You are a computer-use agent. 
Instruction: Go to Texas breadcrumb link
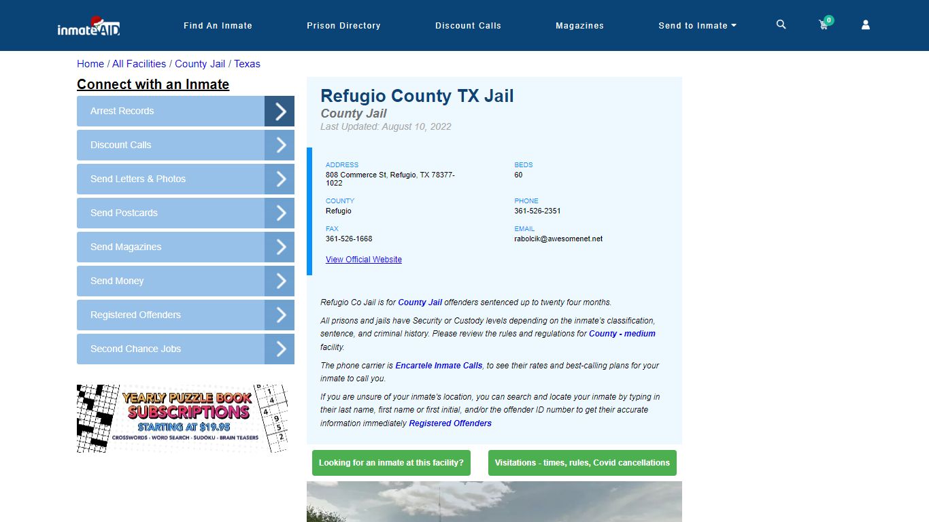click(247, 64)
